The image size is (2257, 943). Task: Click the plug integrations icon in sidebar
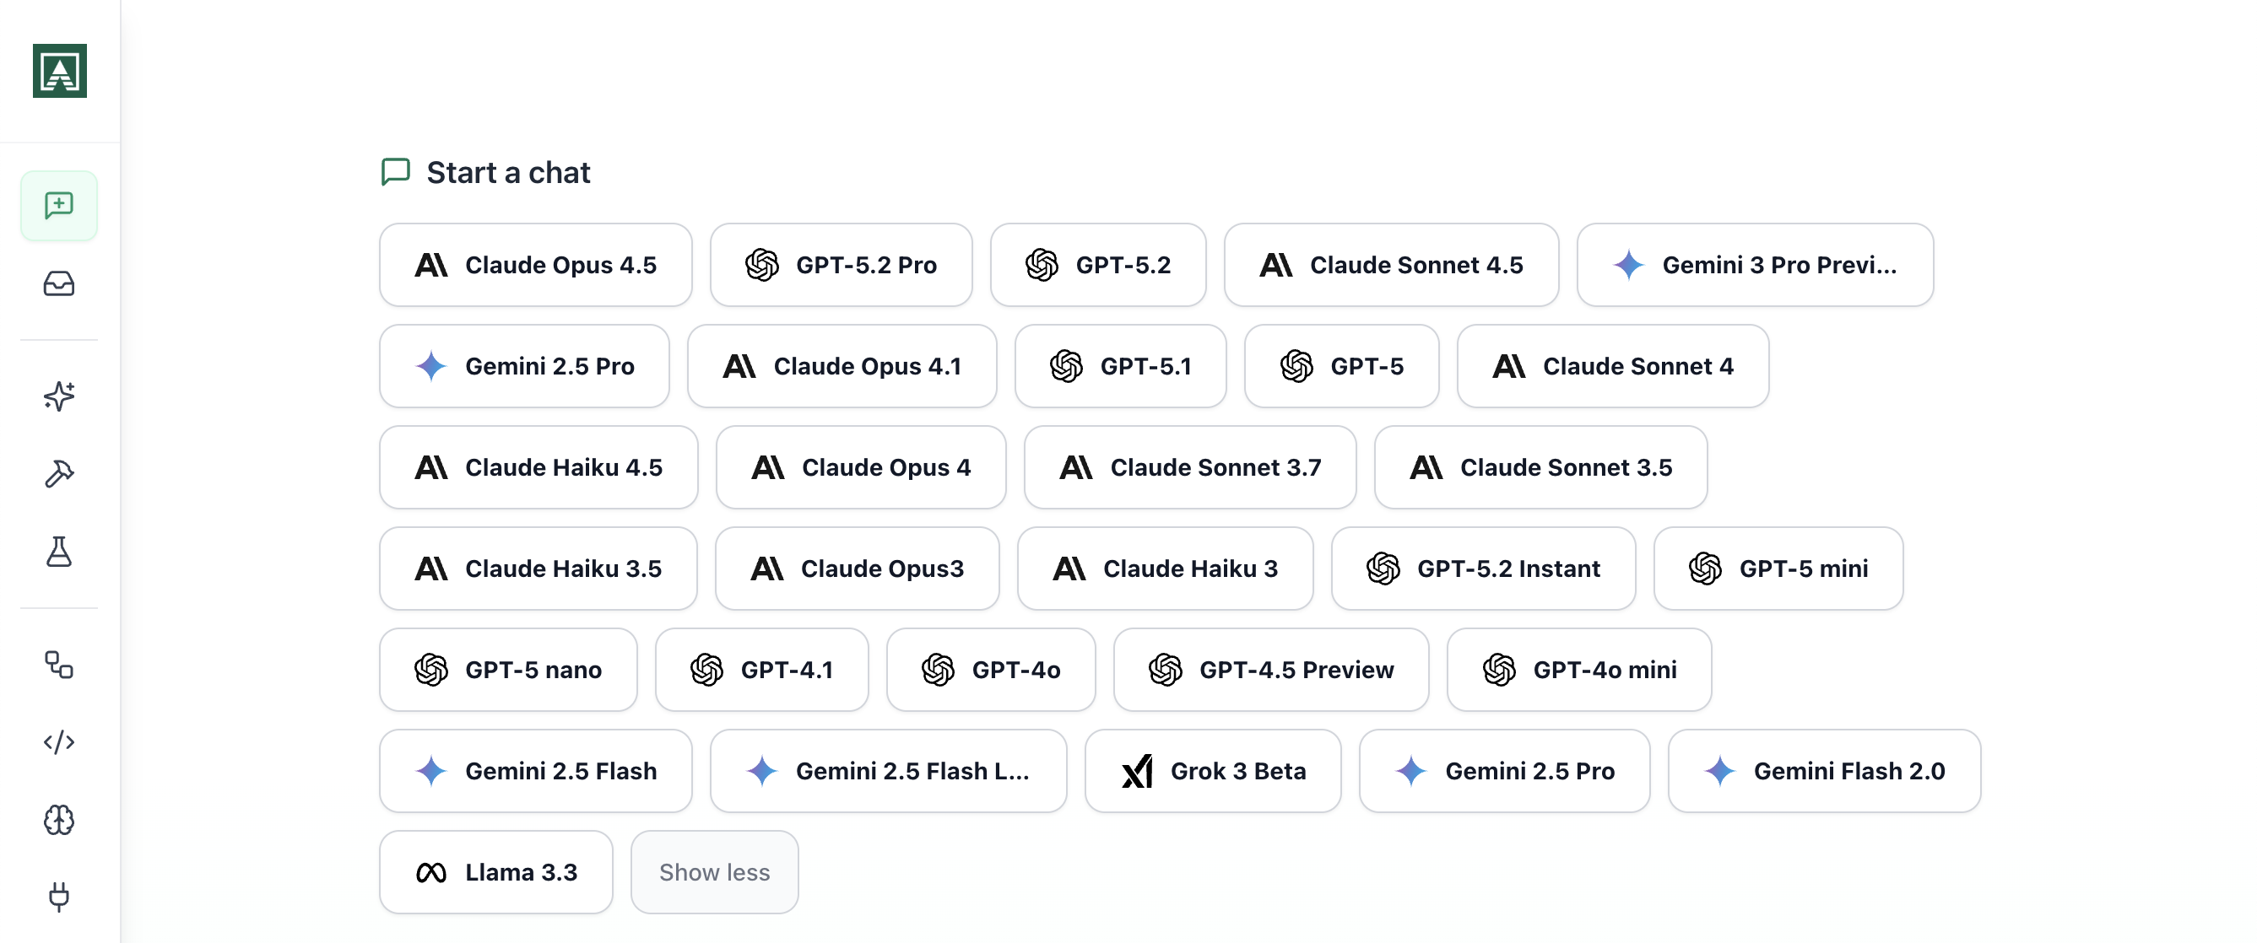point(59,897)
